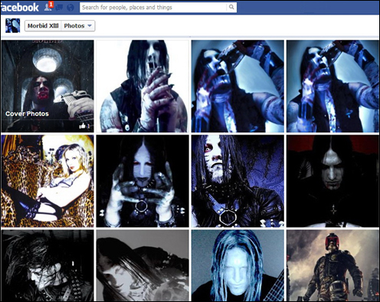Open the notifications globe icon
Viewport: 380px width, 302px height.
click(x=70, y=8)
